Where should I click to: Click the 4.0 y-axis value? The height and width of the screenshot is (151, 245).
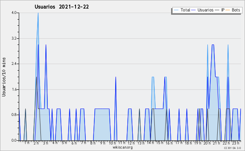(x=14, y=13)
